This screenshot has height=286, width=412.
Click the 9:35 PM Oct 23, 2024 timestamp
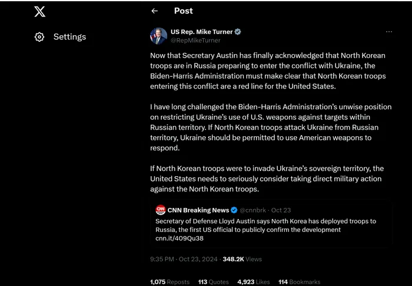coord(184,259)
